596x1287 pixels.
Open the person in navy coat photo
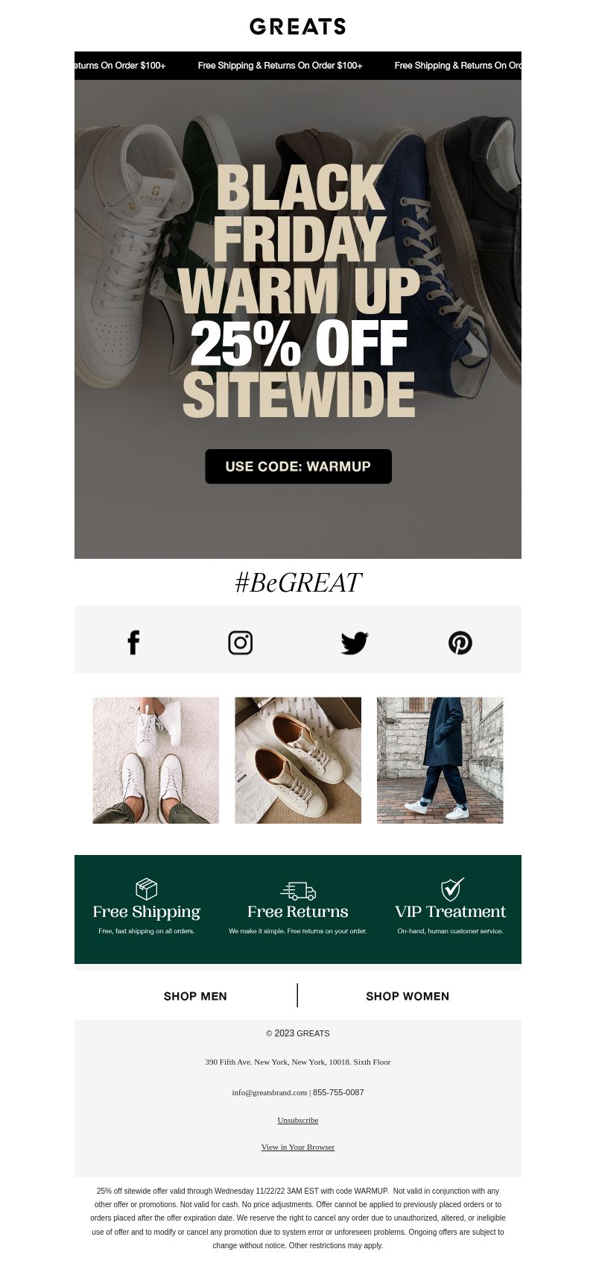click(x=440, y=760)
